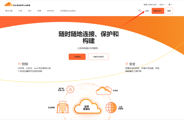Click the Cloudflare logo
The height and width of the screenshot is (120, 184).
click(17, 4)
